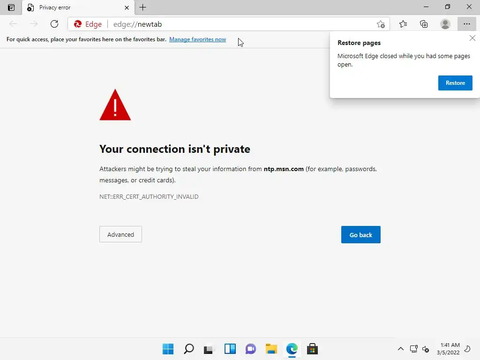Click Microsoft Edge taskbar icon

tap(292, 349)
